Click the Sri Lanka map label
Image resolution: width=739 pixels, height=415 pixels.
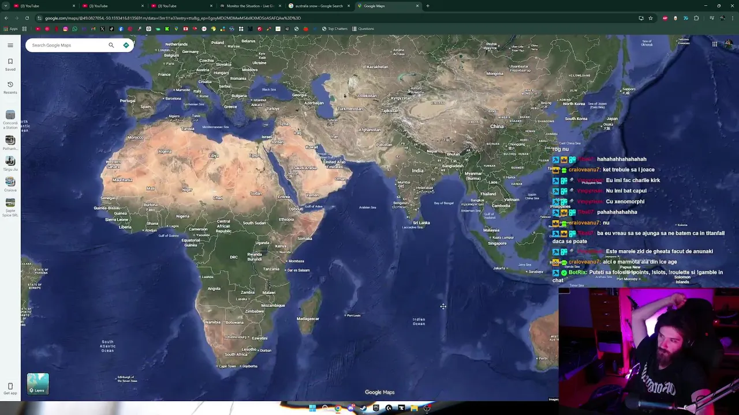[x=421, y=223]
